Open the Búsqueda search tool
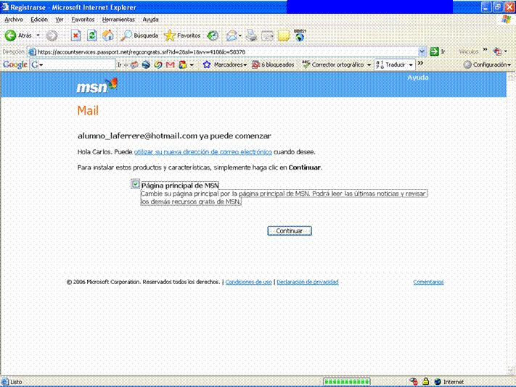 pos(139,36)
